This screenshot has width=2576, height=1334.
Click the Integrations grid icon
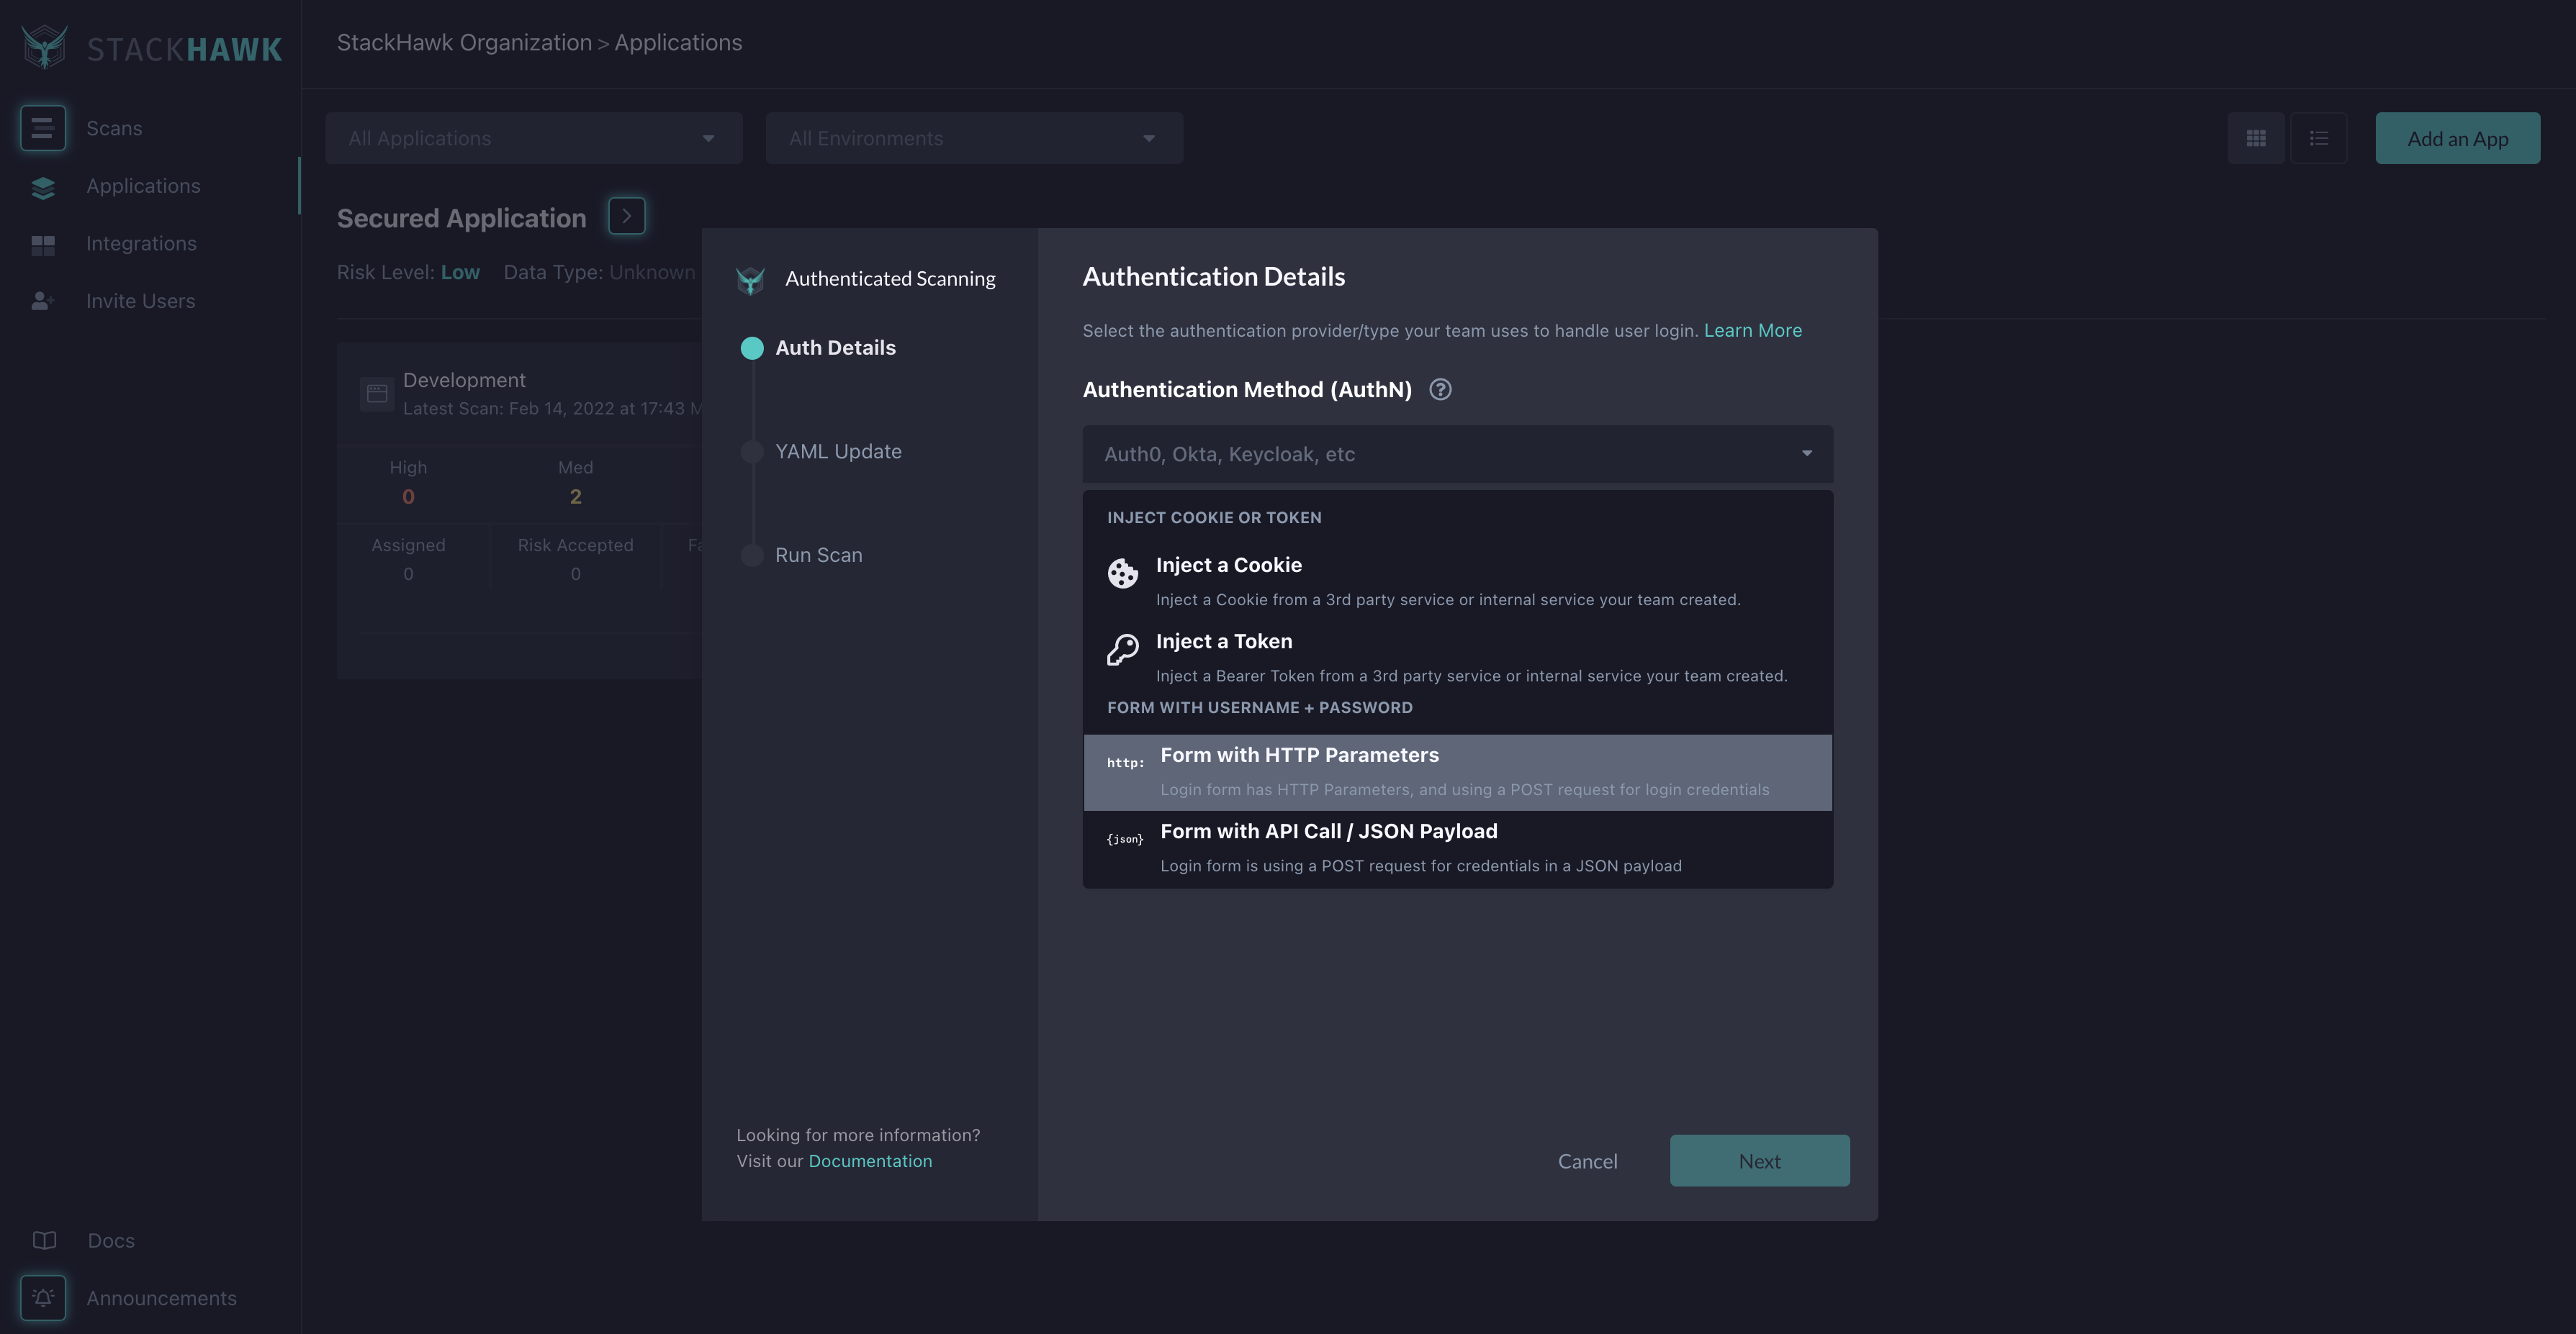click(x=43, y=245)
